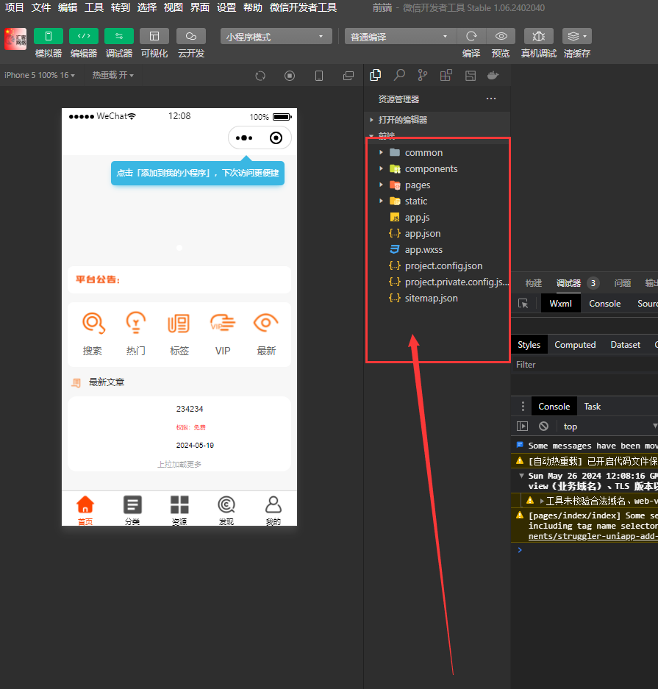Open the layout panel icon in activity bar
The image size is (658, 689).
tap(471, 75)
